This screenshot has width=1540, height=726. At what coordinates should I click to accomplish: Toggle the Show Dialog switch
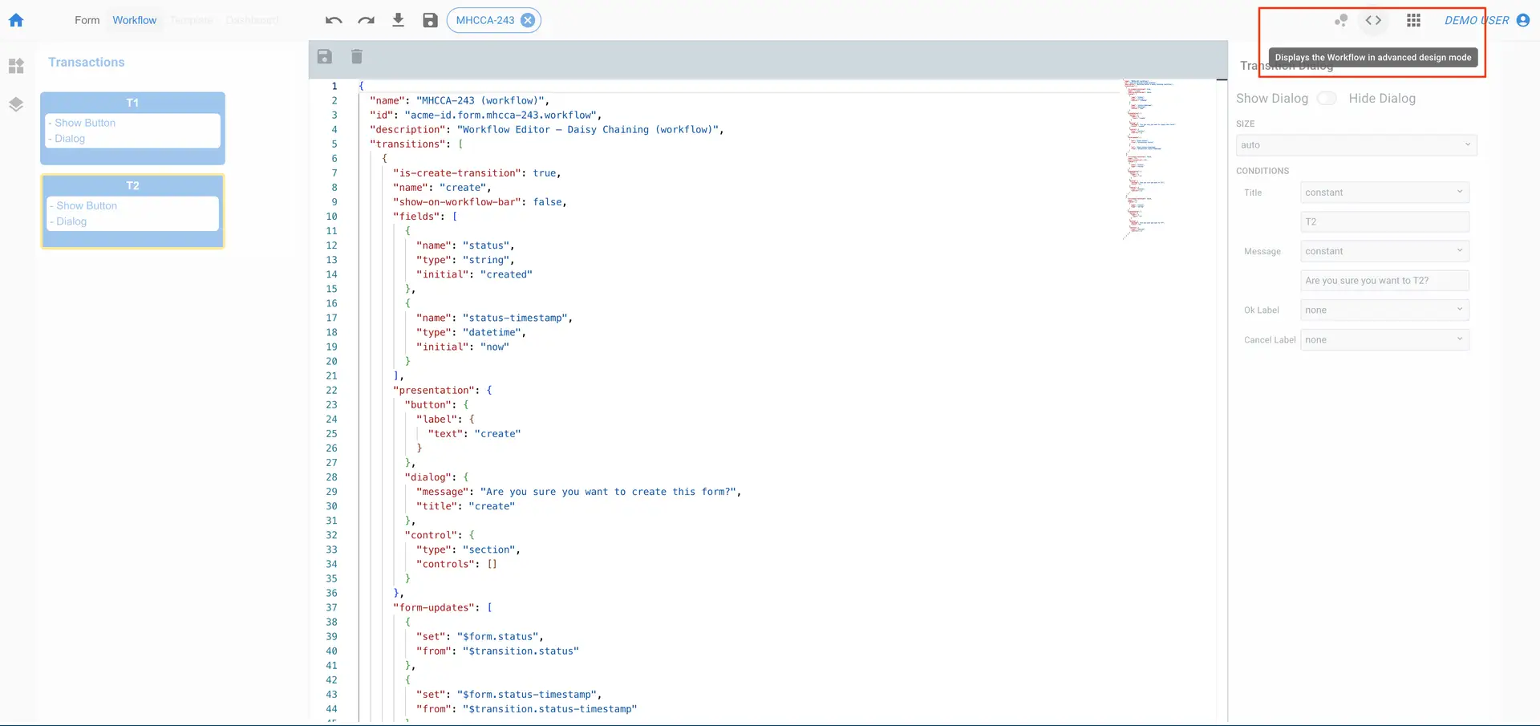[x=1327, y=98]
